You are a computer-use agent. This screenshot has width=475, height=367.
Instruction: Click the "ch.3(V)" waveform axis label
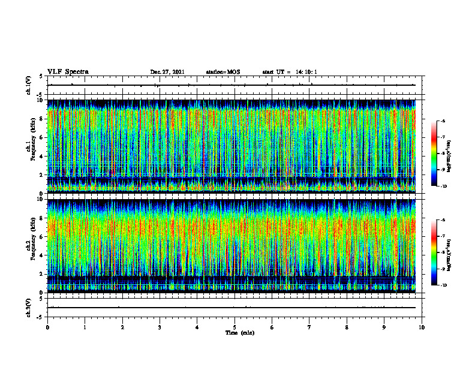click(x=28, y=308)
